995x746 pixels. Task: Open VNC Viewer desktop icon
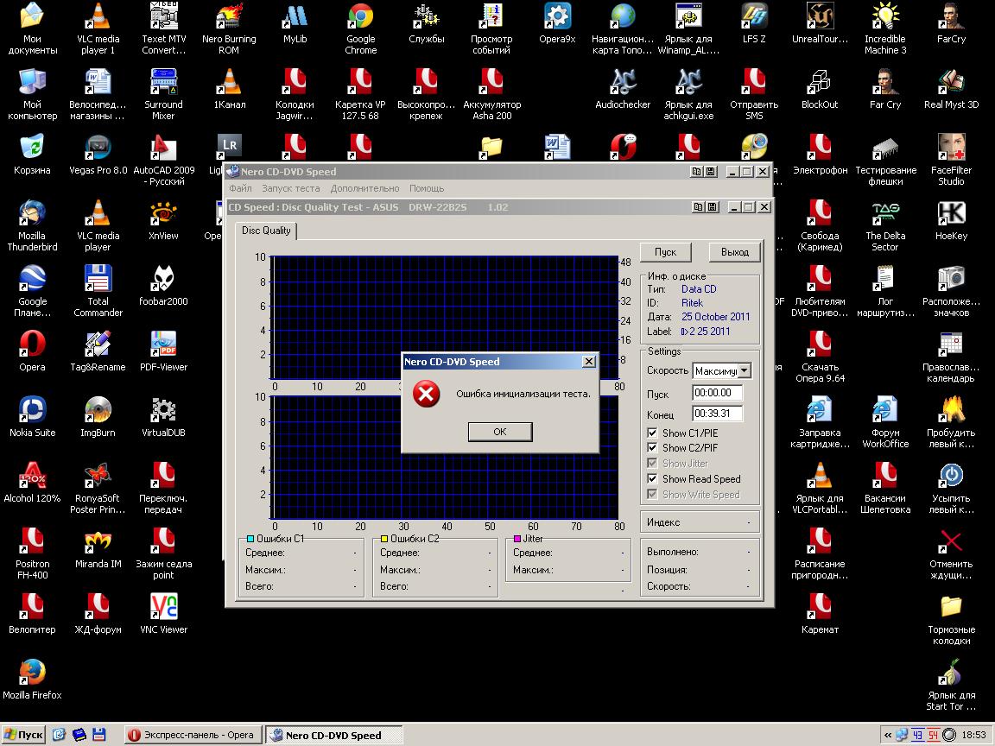pyautogui.click(x=163, y=613)
